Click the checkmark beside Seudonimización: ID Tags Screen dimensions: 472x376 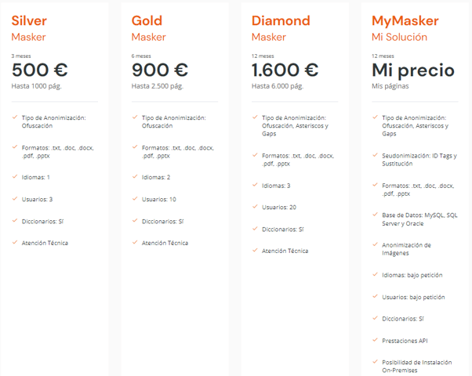click(x=375, y=155)
